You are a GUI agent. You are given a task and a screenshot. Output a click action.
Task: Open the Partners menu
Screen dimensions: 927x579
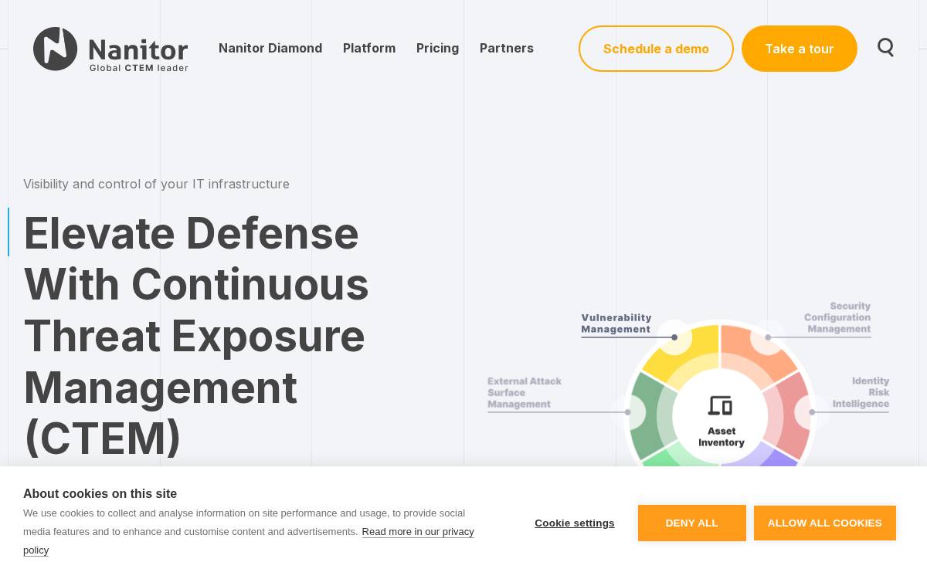point(507,48)
